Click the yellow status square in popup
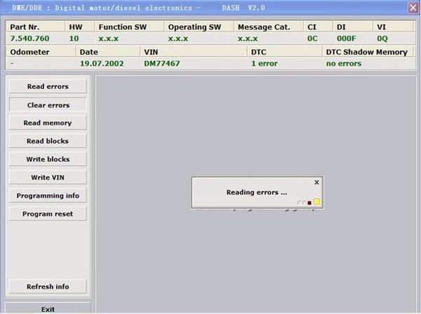The height and width of the screenshot is (314, 421). point(317,202)
